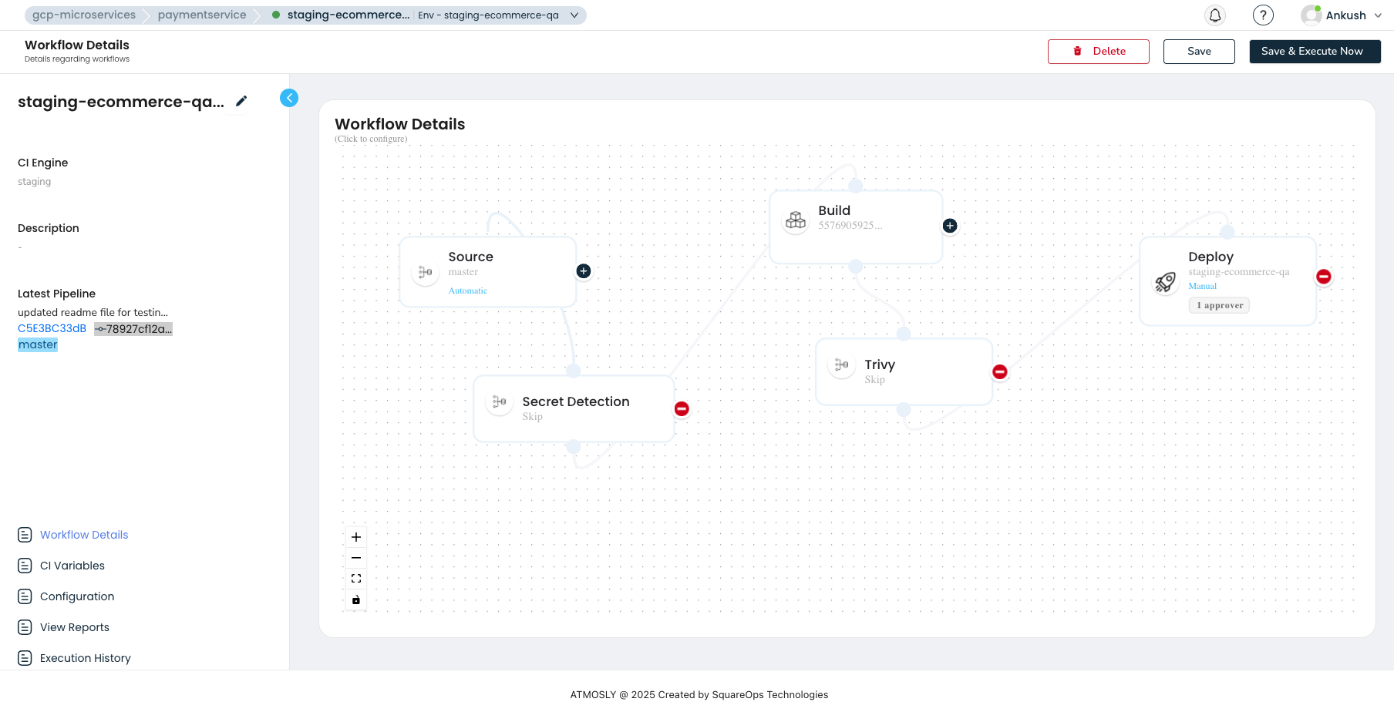Open the Trivy node
This screenshot has height=712, width=1394.
(904, 371)
